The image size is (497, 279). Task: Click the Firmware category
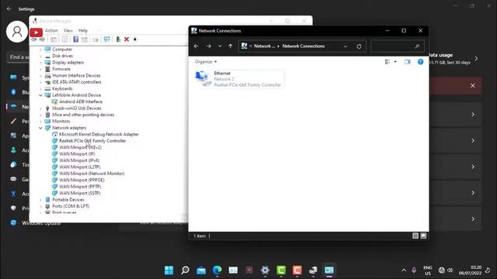(61, 69)
